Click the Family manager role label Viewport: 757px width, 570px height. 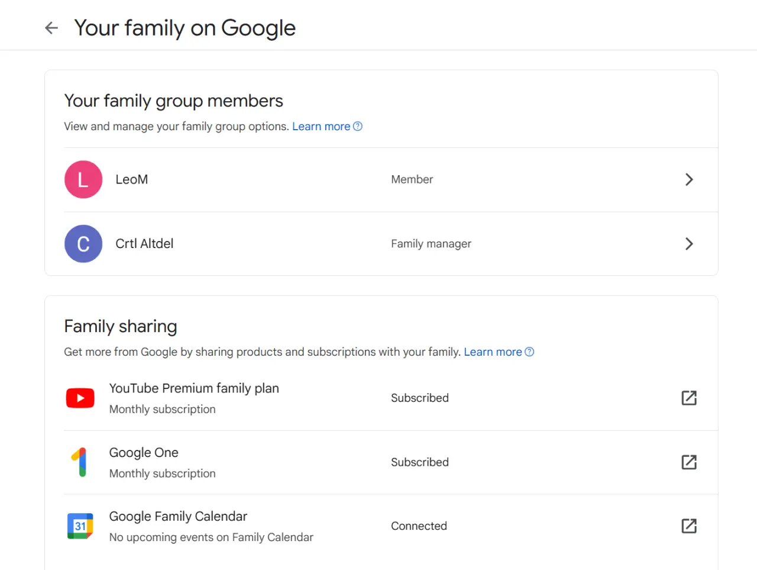[x=431, y=244]
